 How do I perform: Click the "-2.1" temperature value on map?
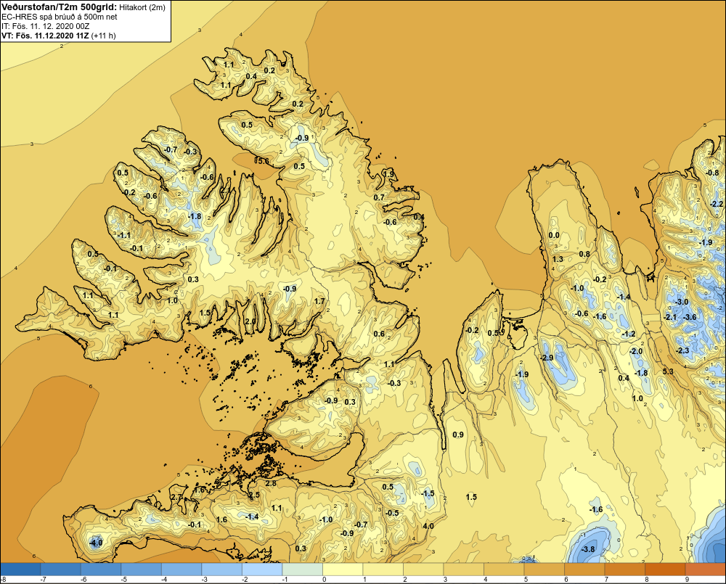tap(670, 317)
